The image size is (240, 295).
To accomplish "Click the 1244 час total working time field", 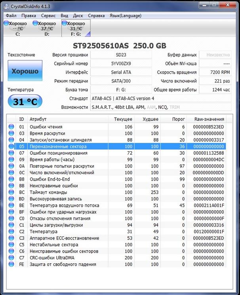I will tap(215, 90).
